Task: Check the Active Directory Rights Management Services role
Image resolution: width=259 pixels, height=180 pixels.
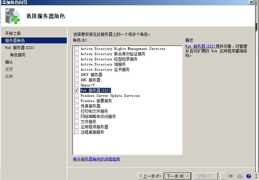Action: [77, 48]
